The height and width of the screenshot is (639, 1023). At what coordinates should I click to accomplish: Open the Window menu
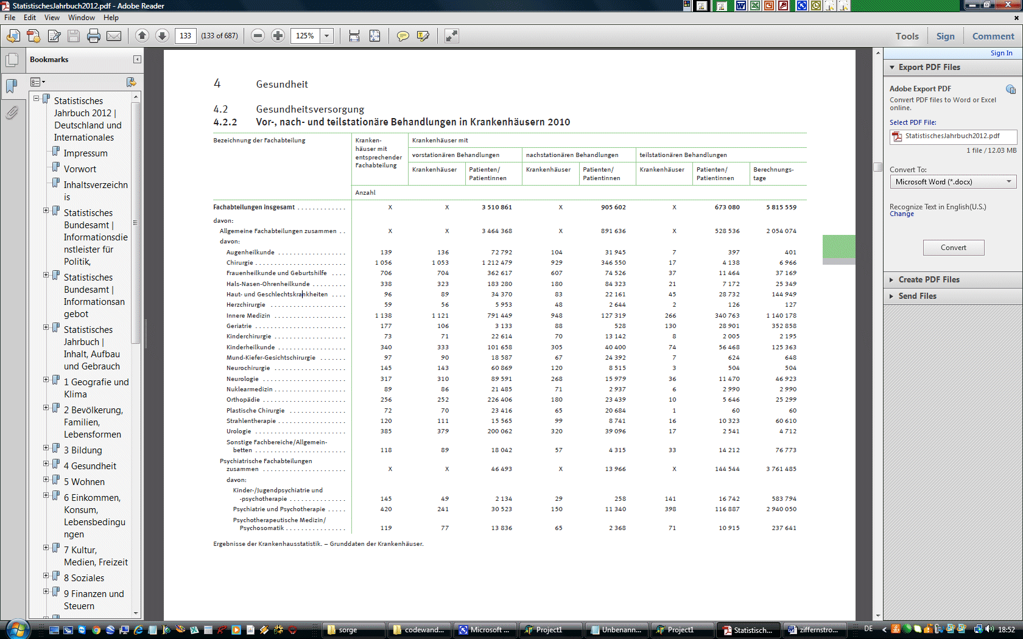pos(82,18)
